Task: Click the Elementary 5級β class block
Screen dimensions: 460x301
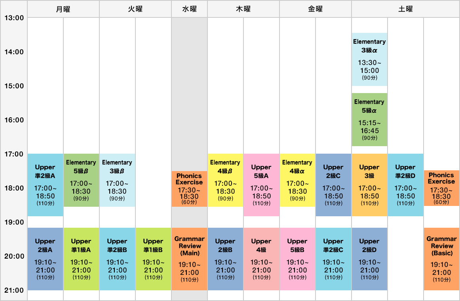Action: pyautogui.click(x=81, y=180)
